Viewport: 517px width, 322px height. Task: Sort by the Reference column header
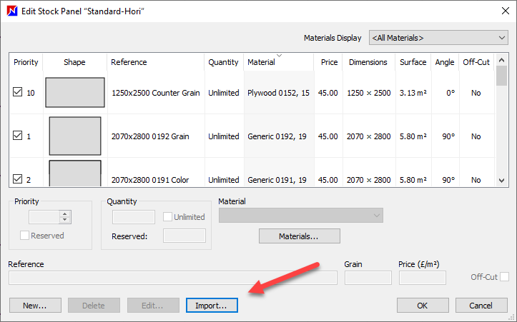click(156, 62)
